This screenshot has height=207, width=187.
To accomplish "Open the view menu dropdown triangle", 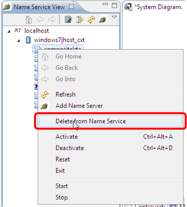I will (x=114, y=17).
